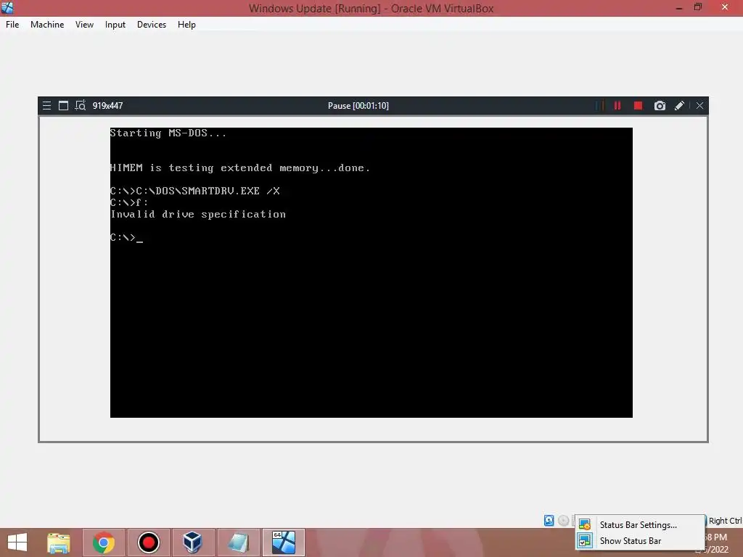Click the Pause [00:01:10] timer text
The height and width of the screenshot is (557, 743).
point(358,106)
